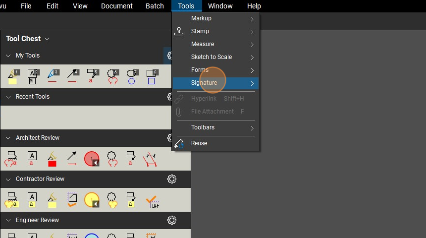Select the yellow highlight tool in My Tools
Screen dimensions: 426x238
pyautogui.click(x=12, y=76)
